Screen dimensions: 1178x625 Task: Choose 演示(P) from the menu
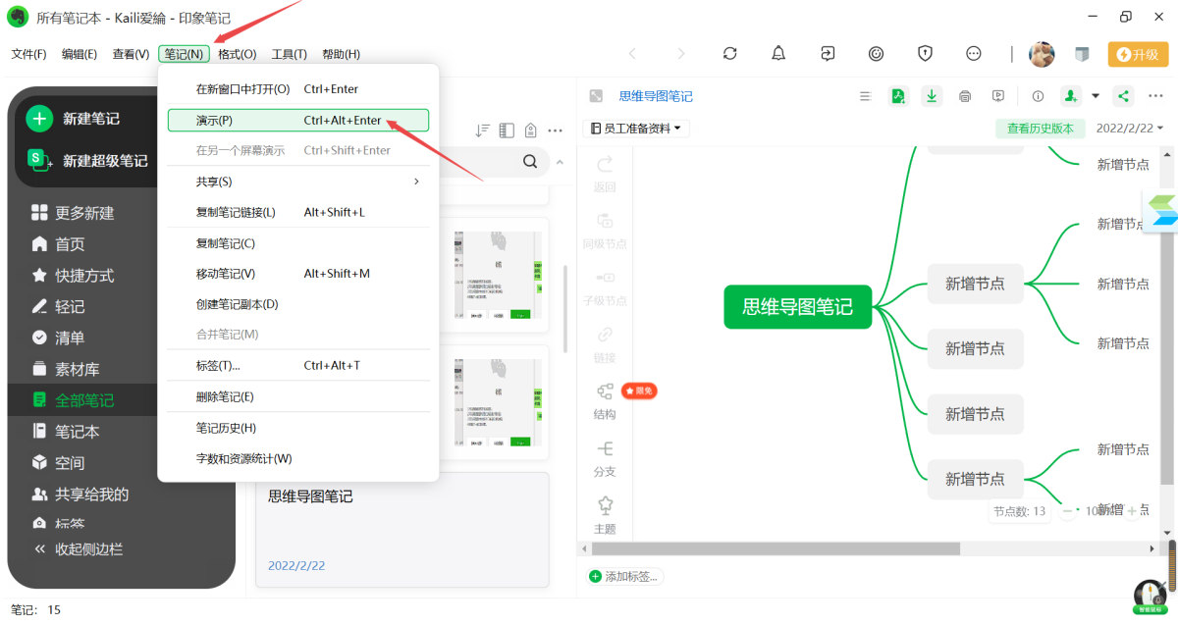(x=298, y=120)
